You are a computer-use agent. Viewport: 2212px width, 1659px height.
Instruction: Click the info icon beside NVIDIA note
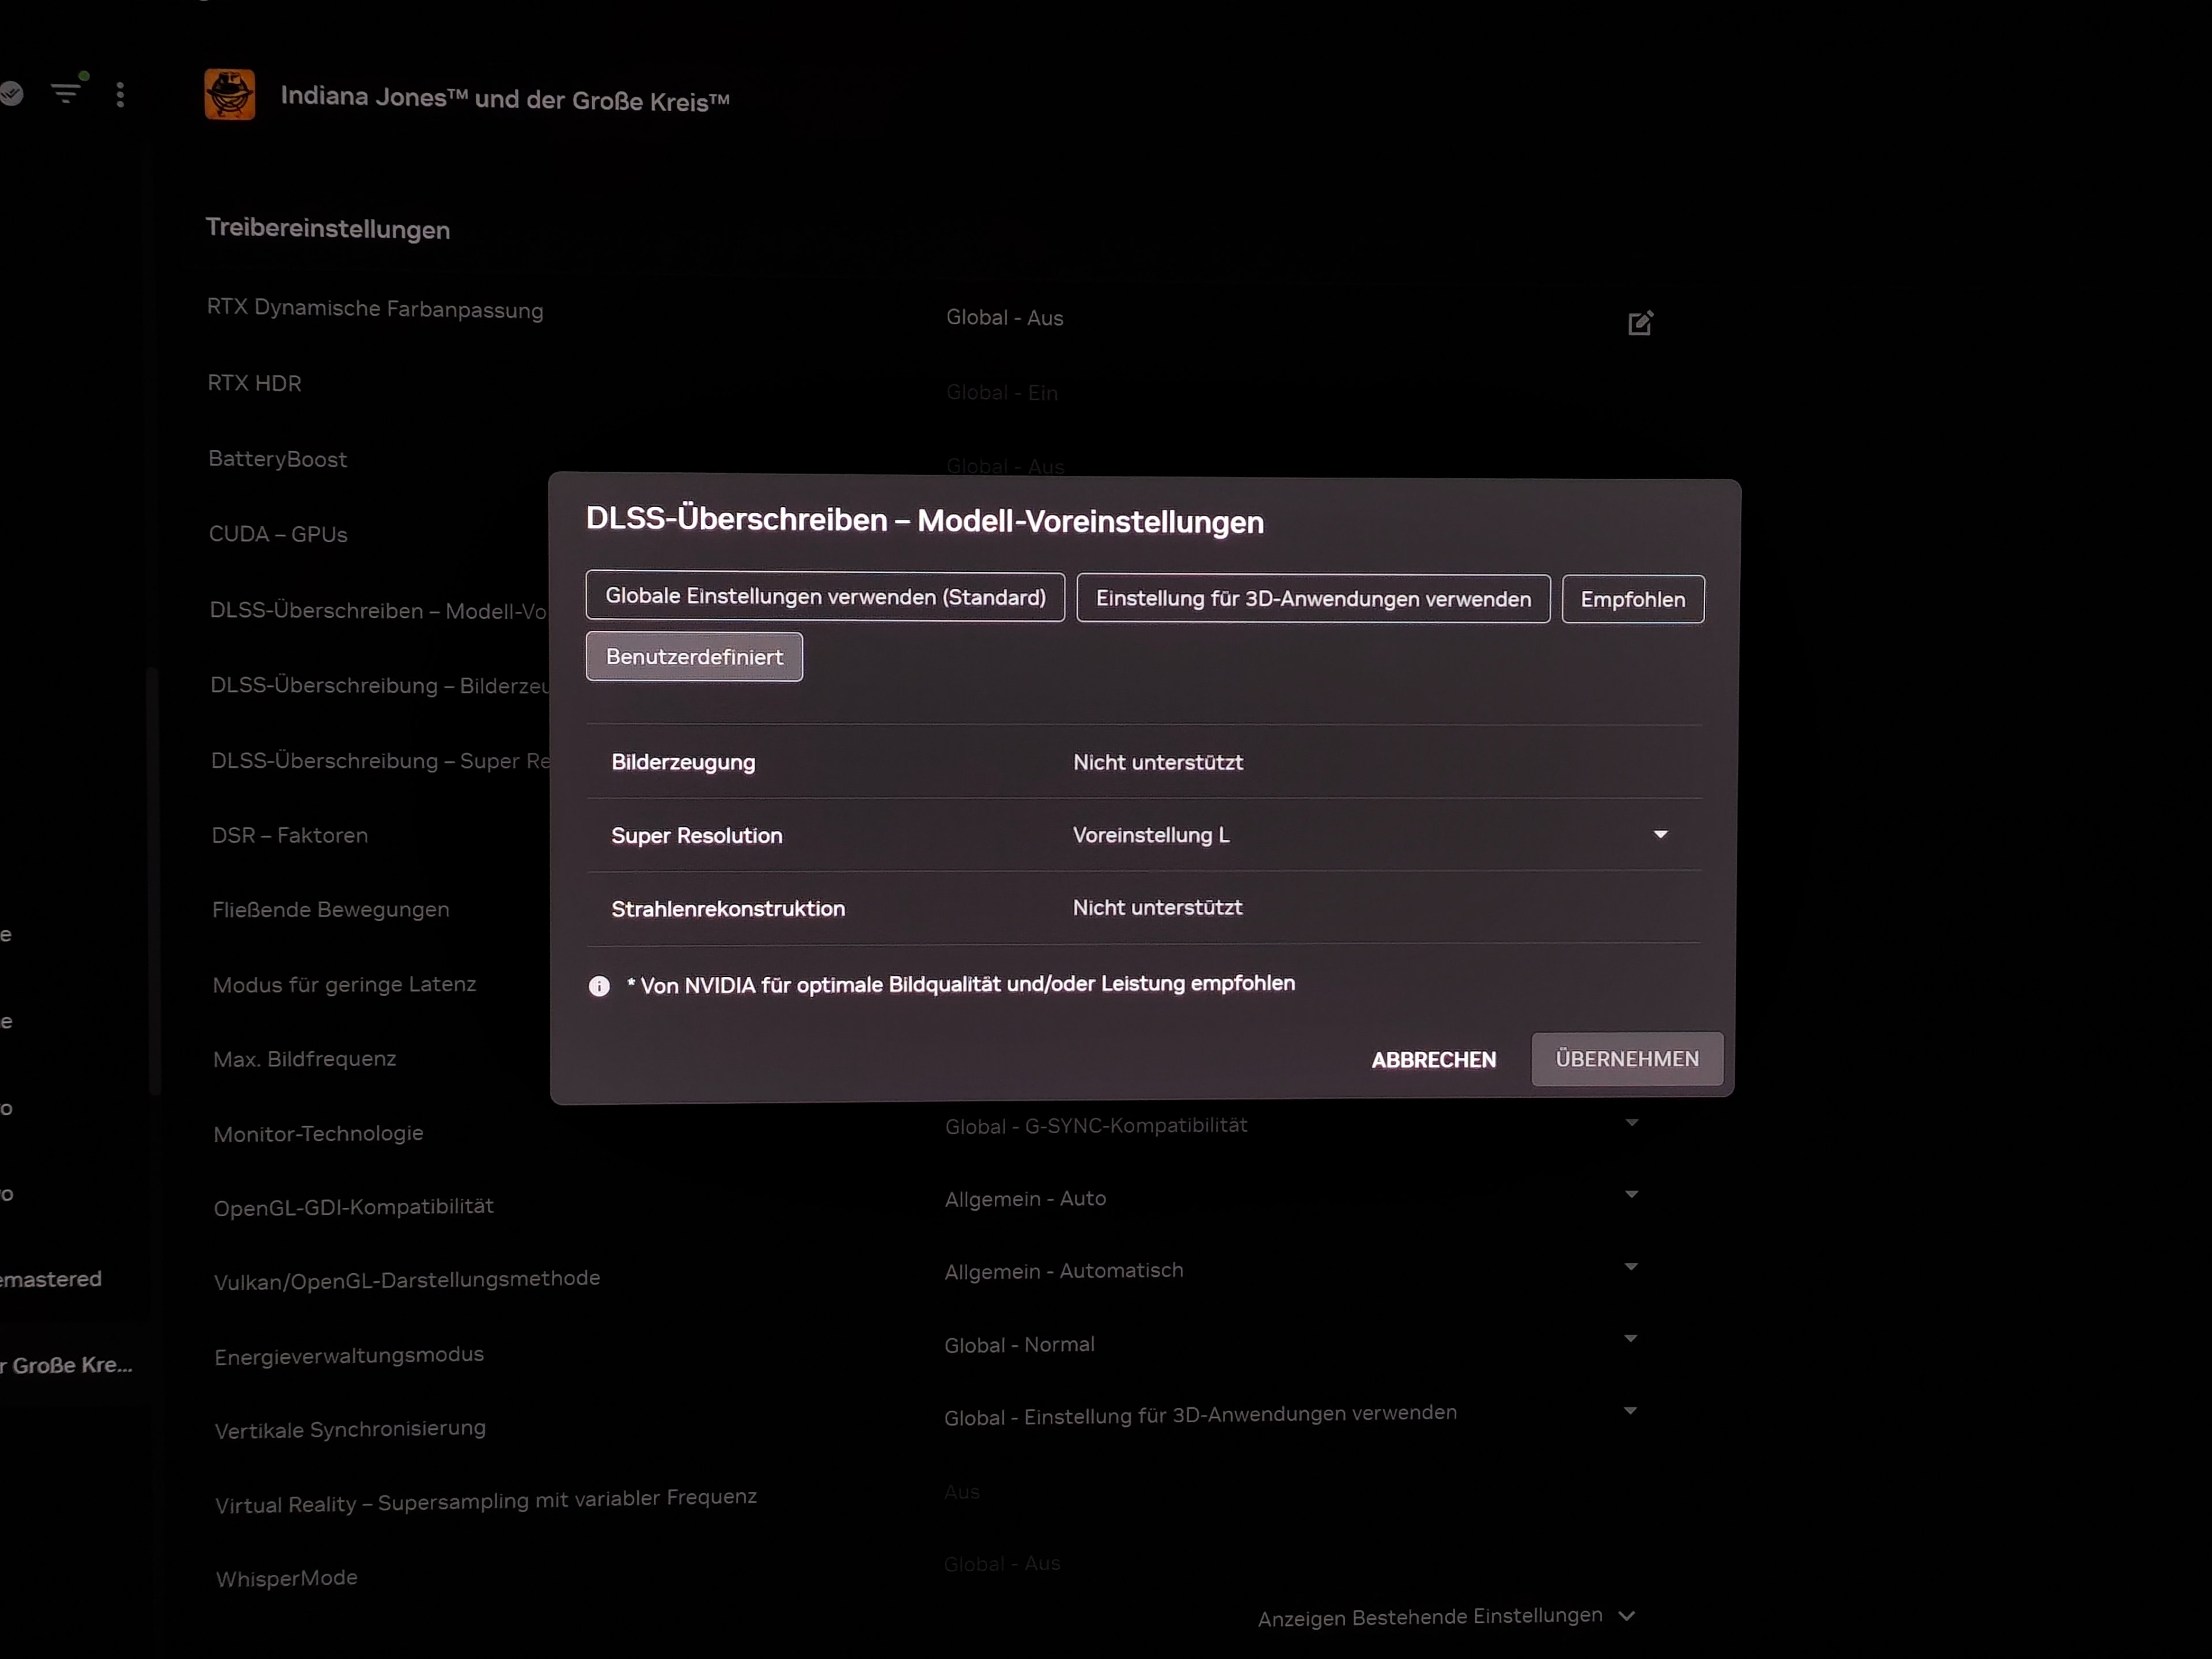[x=599, y=986]
